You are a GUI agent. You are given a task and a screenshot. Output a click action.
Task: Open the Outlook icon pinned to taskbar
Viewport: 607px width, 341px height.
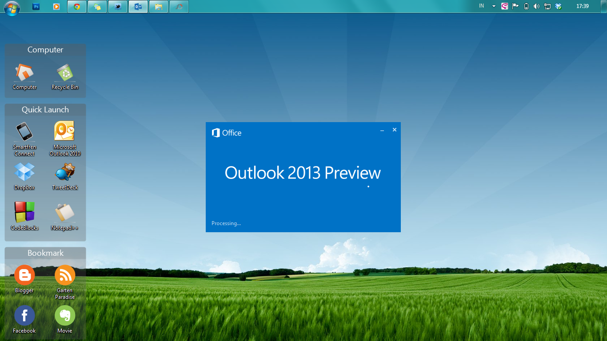(x=138, y=6)
